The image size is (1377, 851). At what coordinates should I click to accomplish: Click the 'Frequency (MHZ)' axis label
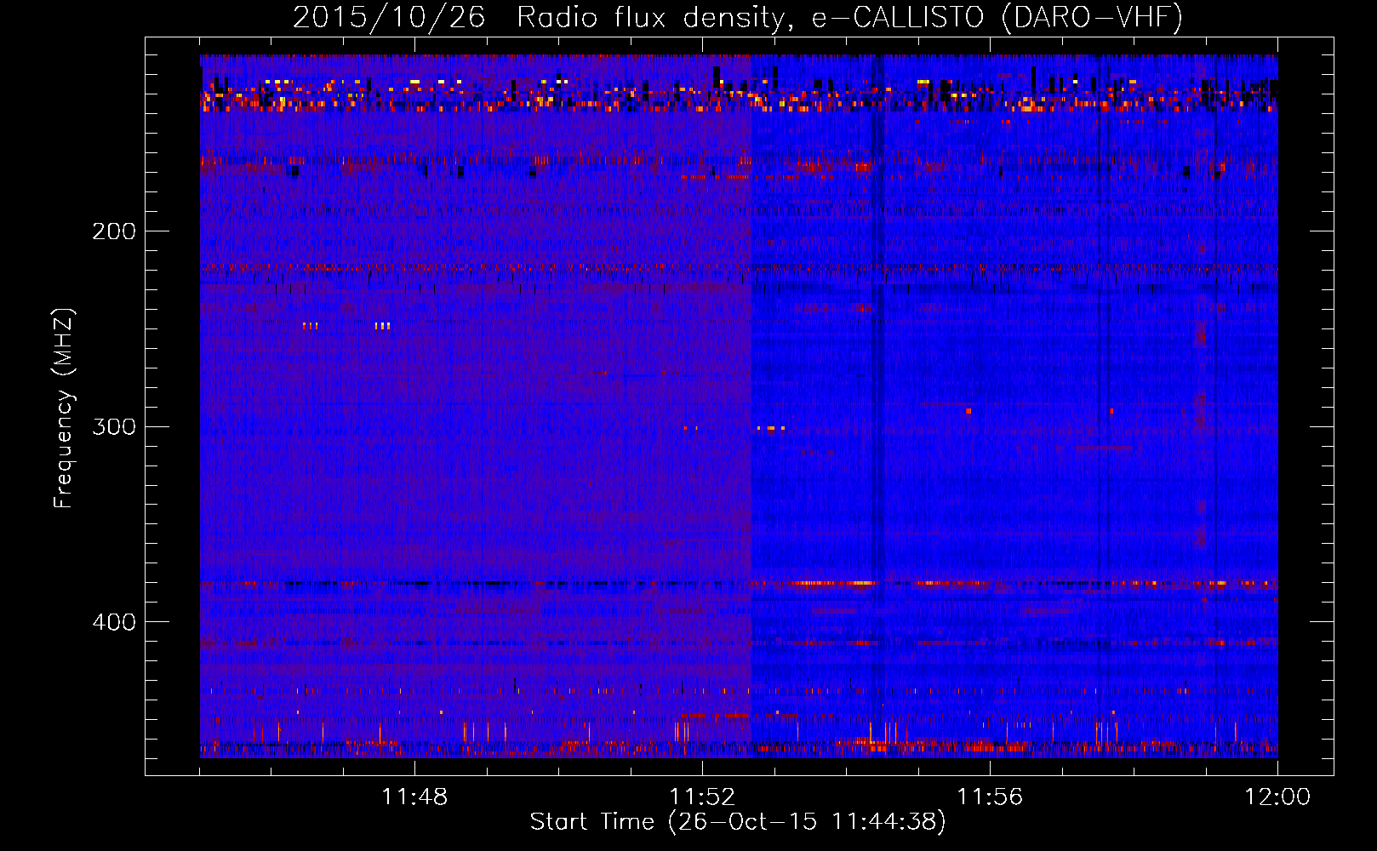[x=64, y=408]
